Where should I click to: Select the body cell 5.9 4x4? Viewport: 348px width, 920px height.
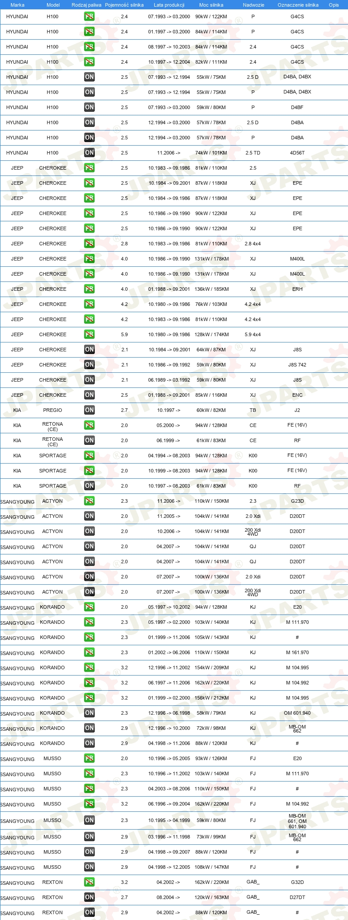(x=253, y=334)
